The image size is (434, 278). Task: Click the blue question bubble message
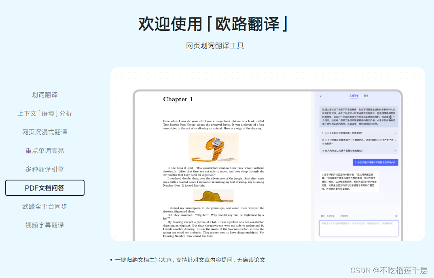pos(375,162)
